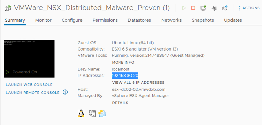Click the Launch Console monitor icon

pyautogui.click(x=203, y=8)
